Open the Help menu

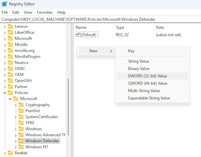61,12
